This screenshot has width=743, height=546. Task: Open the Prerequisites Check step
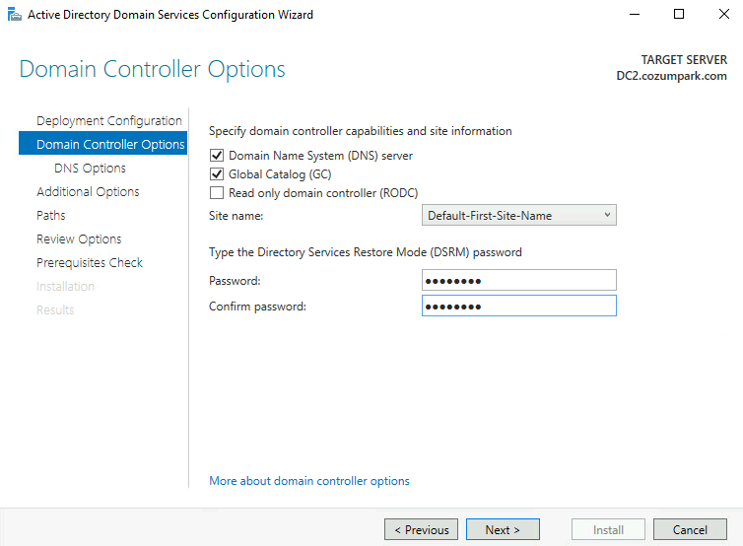coord(90,262)
